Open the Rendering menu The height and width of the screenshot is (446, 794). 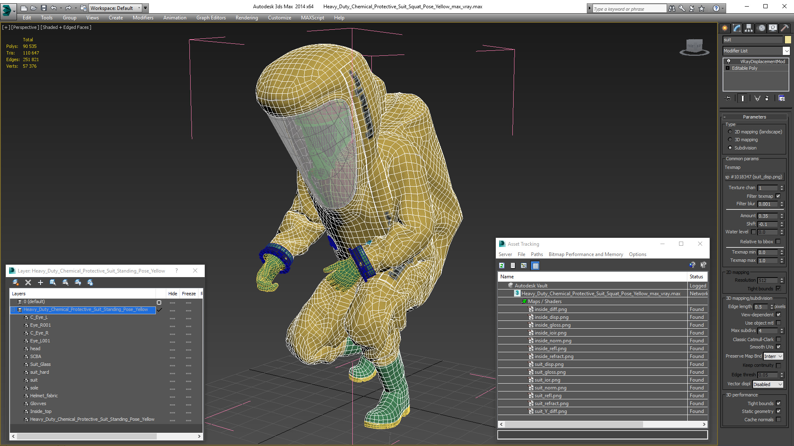click(x=246, y=18)
